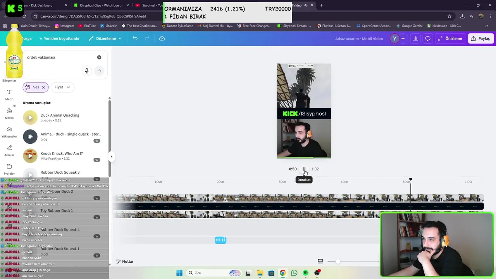This screenshot has height=279, width=496.
Task: Add collaborator with the plus icon
Action: [403, 38]
